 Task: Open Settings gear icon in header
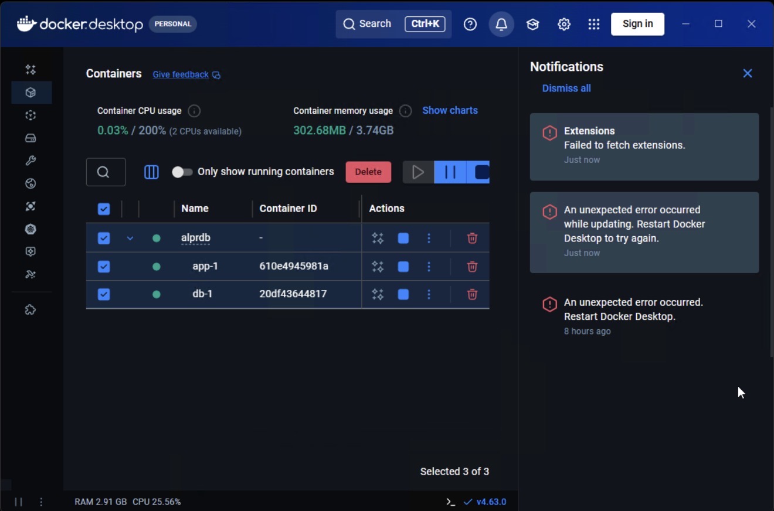[563, 24]
